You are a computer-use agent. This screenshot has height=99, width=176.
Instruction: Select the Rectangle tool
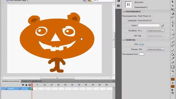coord(173,34)
